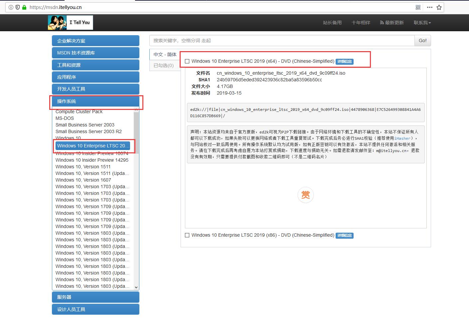Expand the 服务器 category
469x318 pixels.
(x=95, y=297)
